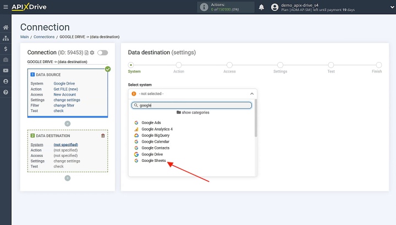
Task: Click the green checkmark on Data Source
Action: coord(108,69)
